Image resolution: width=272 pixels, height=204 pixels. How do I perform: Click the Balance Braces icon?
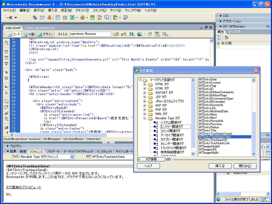point(6,78)
